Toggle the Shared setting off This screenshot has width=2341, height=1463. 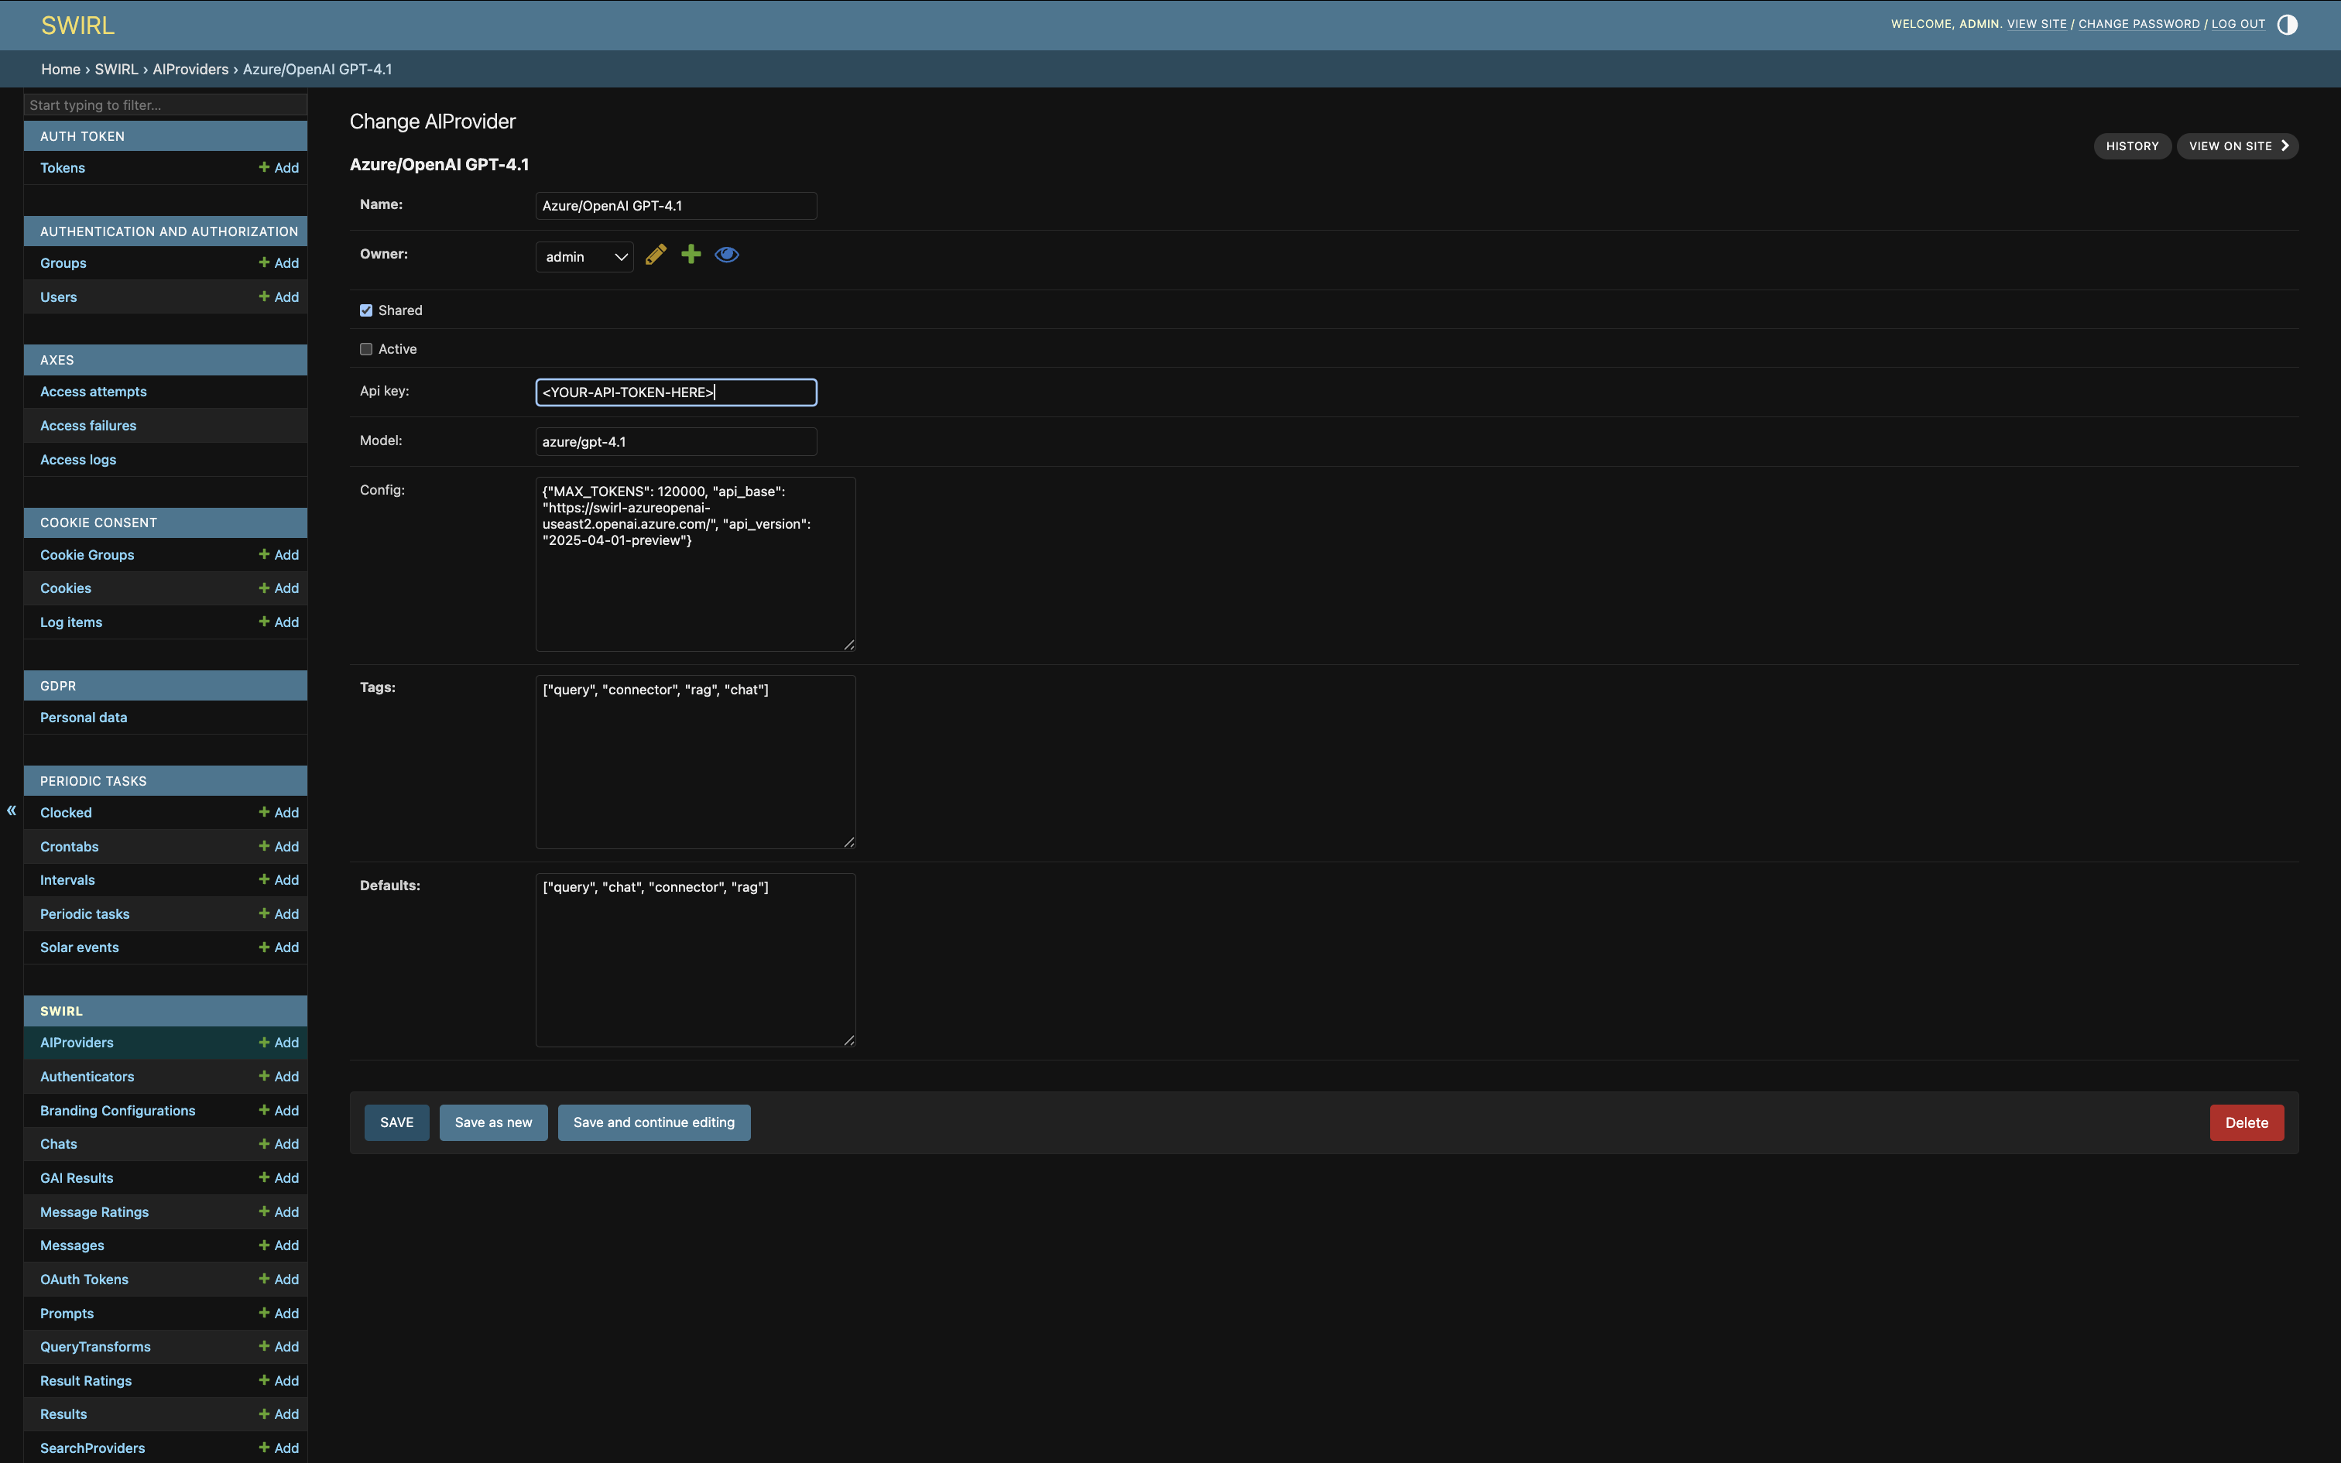pyautogui.click(x=365, y=310)
